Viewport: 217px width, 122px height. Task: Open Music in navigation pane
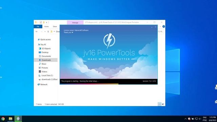[44, 64]
